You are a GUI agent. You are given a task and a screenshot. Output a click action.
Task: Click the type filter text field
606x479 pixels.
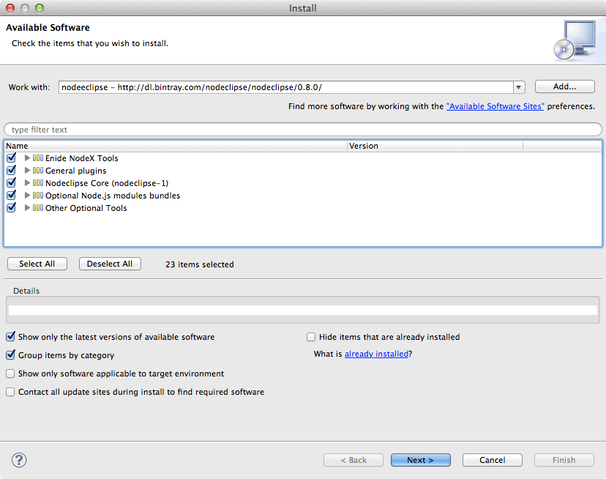pos(303,130)
